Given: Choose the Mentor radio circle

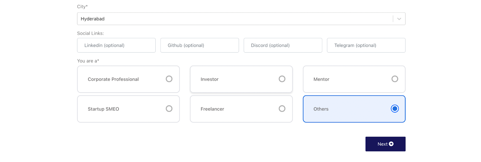Looking at the screenshot, I should click(395, 79).
